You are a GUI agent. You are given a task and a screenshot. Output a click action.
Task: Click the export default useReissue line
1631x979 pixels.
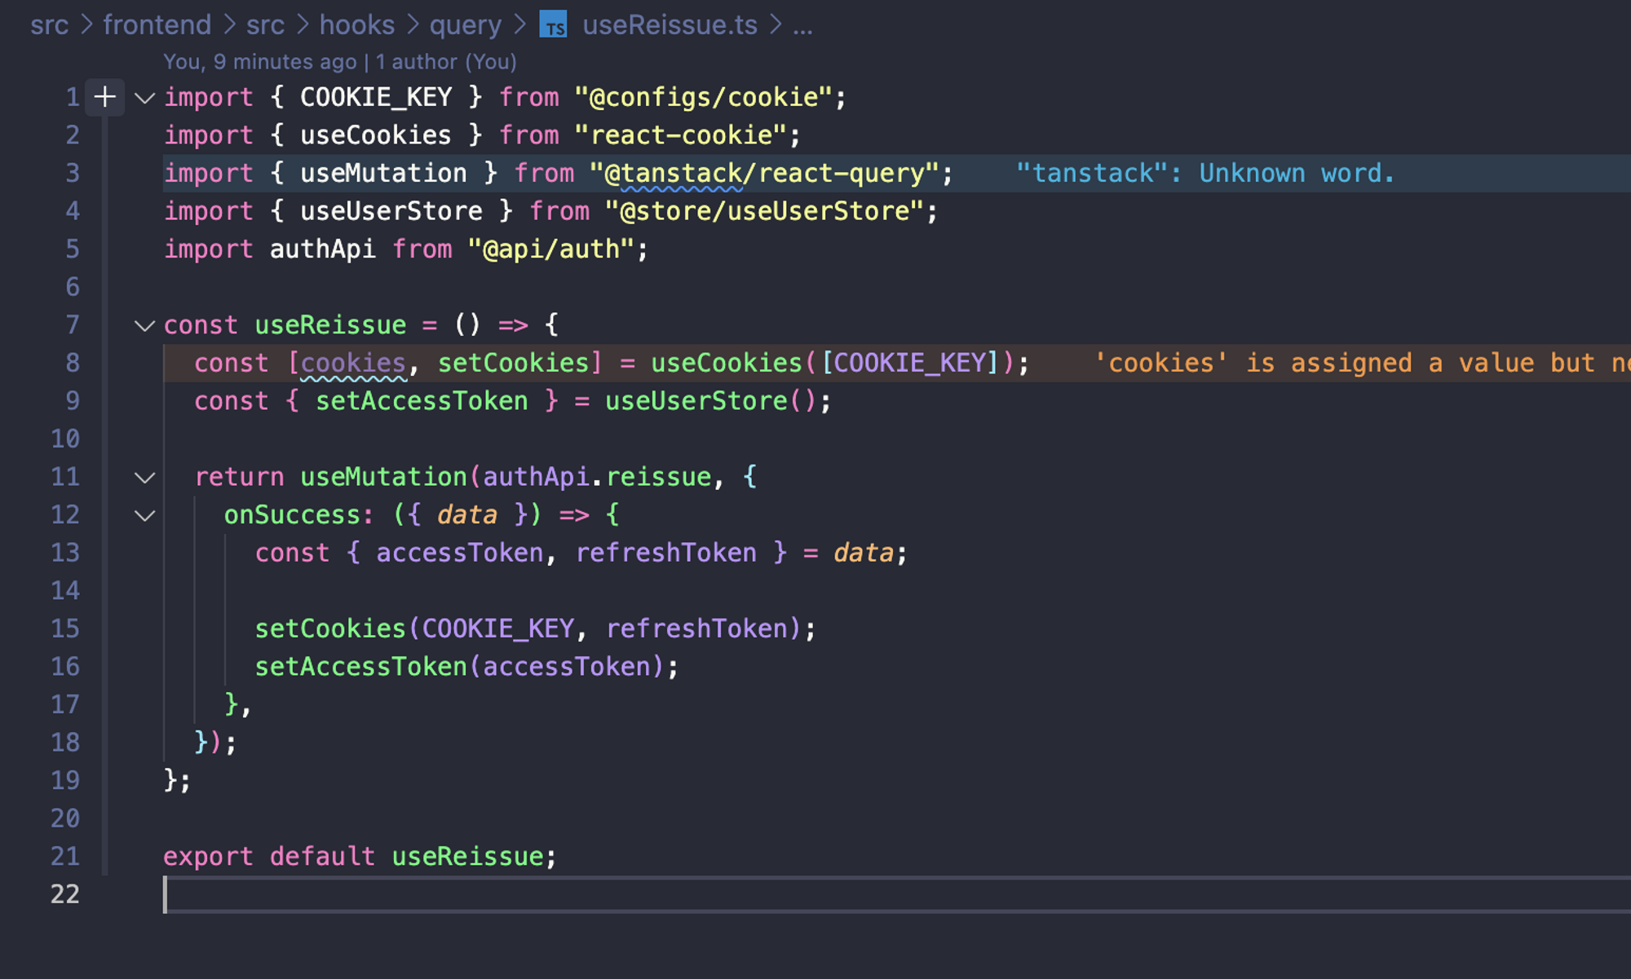tap(359, 857)
